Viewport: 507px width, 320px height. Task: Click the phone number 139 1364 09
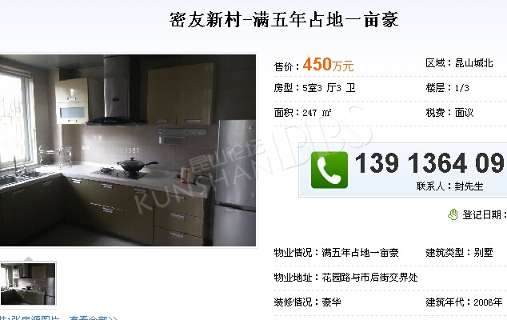point(430,163)
